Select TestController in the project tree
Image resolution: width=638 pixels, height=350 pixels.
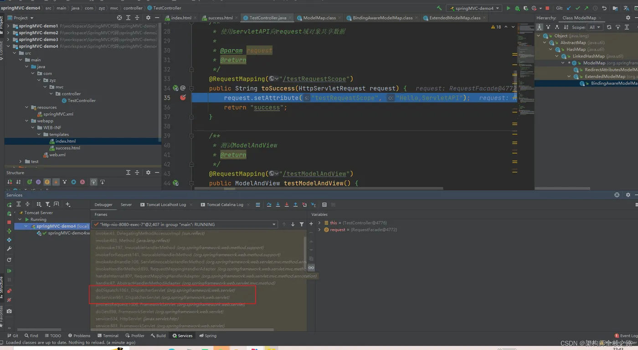pos(82,101)
